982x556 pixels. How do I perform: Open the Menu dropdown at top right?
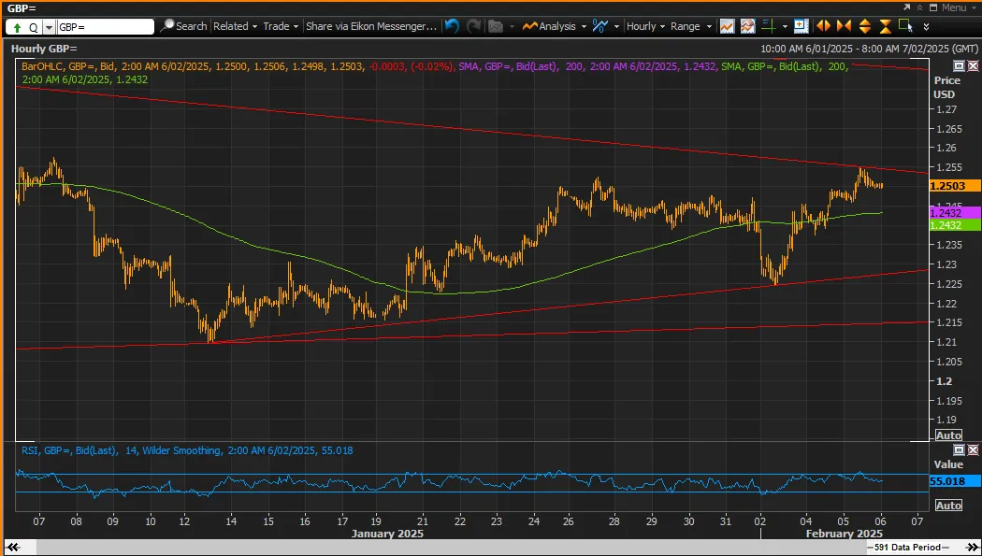(959, 7)
